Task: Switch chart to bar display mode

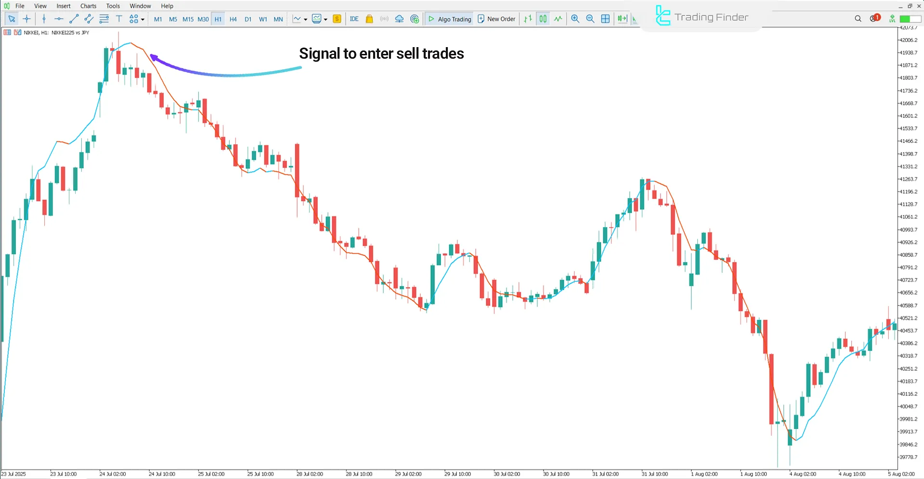Action: tap(527, 19)
